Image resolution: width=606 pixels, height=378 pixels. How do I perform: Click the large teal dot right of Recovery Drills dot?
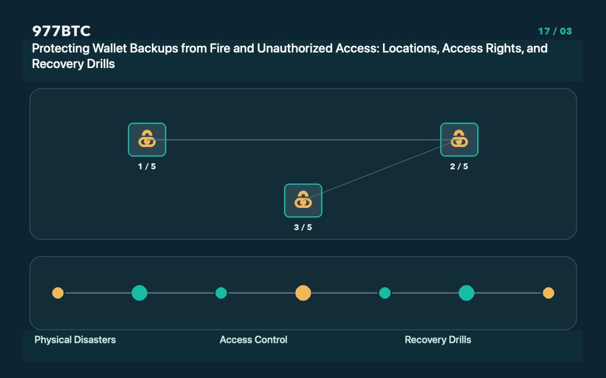click(x=466, y=293)
